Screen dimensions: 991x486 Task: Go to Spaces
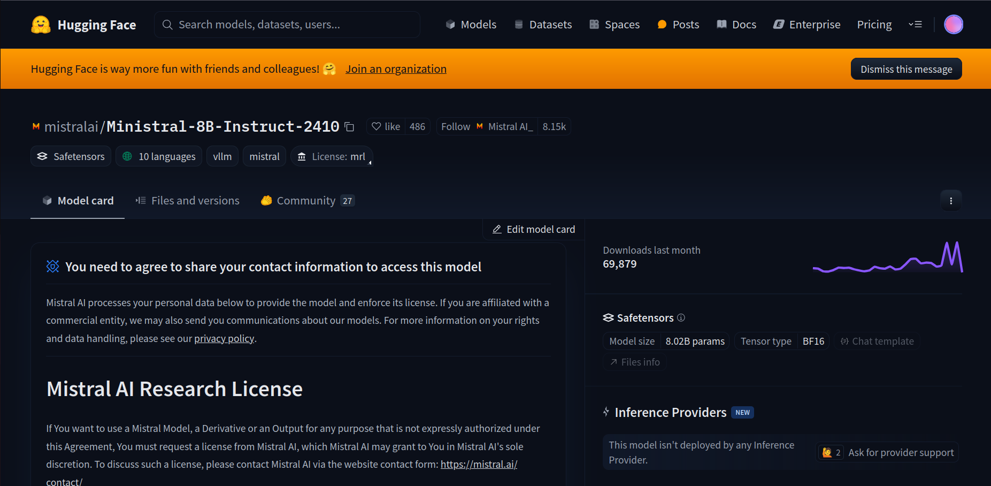pos(614,25)
